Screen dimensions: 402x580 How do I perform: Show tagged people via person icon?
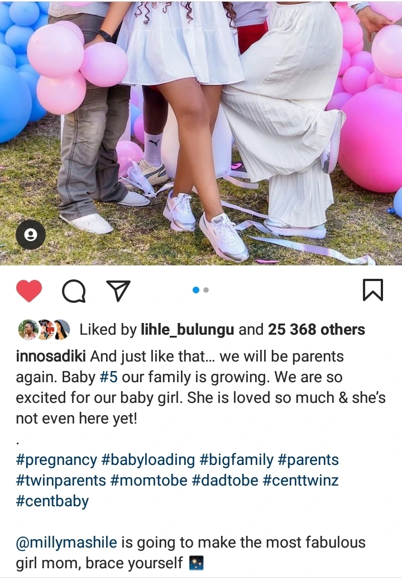(x=31, y=235)
